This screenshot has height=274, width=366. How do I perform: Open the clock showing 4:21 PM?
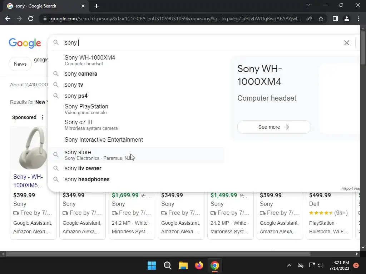(x=339, y=265)
